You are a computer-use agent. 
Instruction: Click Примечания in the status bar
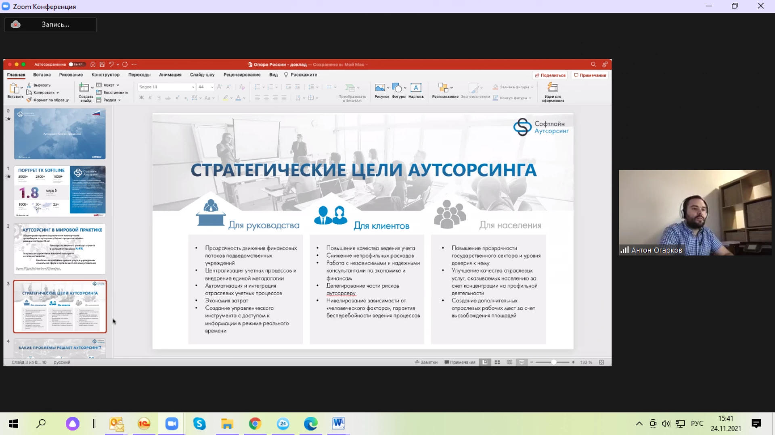460,362
